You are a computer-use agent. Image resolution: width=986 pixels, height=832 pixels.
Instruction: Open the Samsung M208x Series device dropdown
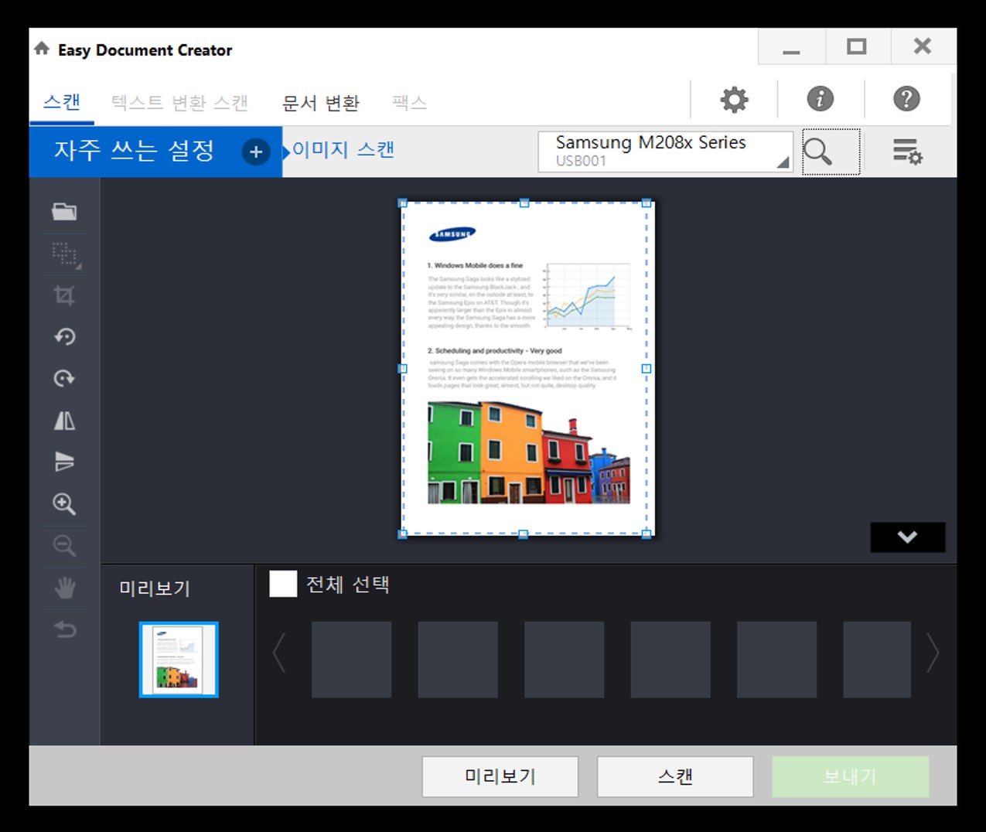tap(665, 152)
